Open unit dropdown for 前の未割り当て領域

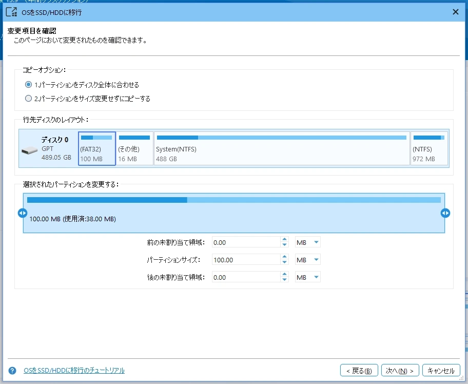(308, 242)
